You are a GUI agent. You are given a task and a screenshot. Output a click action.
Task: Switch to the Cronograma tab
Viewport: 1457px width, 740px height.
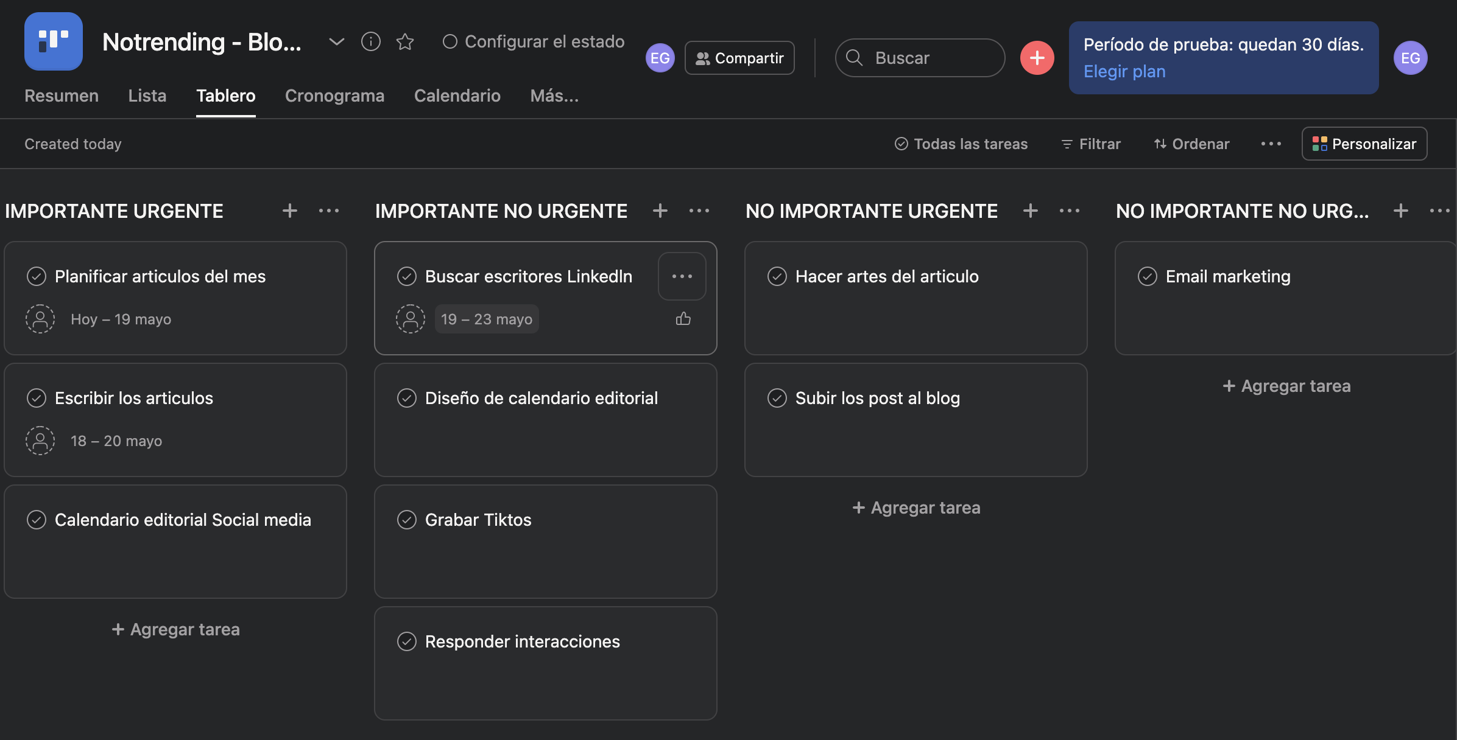pos(334,96)
